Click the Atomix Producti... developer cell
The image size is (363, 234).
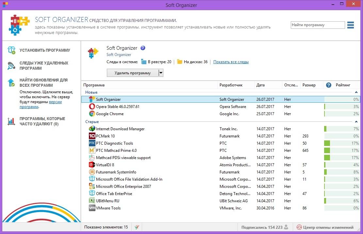[x=235, y=165]
